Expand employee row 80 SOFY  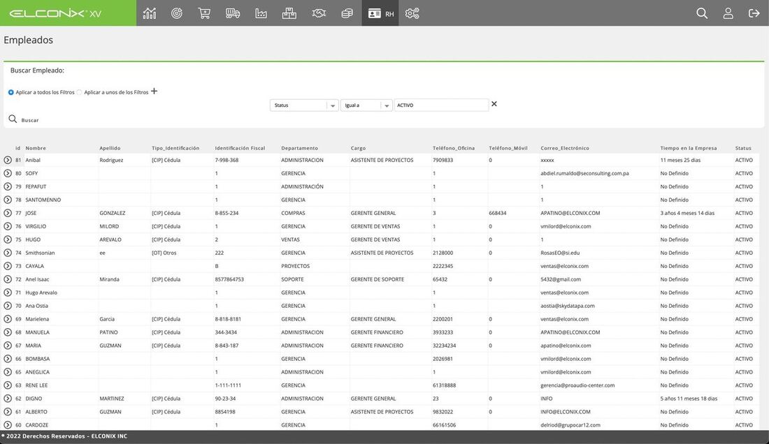[8, 173]
